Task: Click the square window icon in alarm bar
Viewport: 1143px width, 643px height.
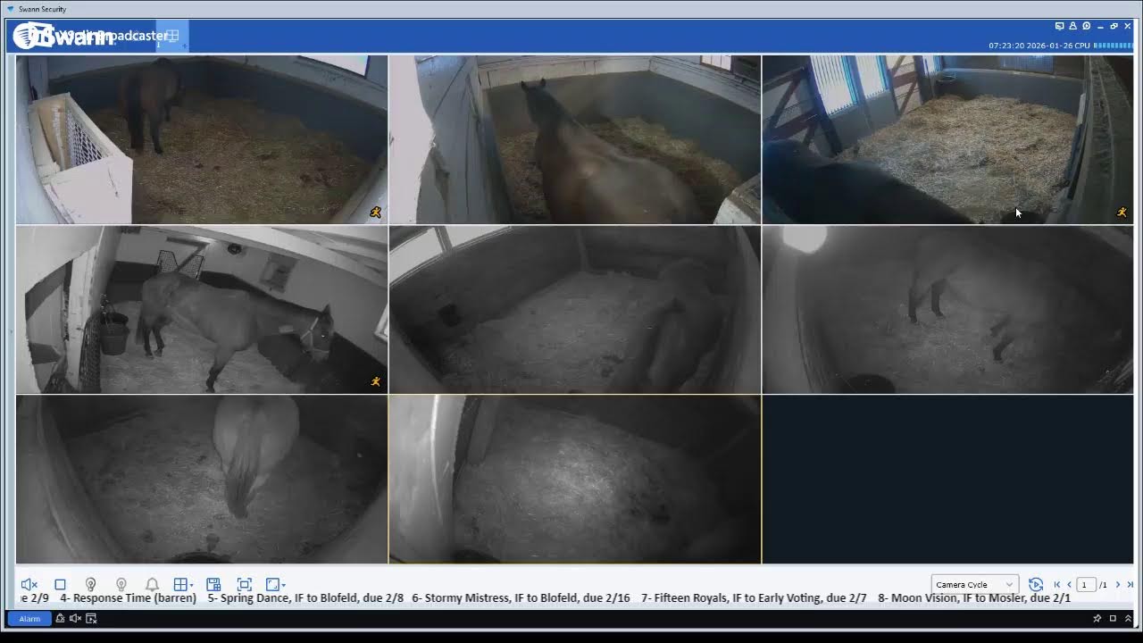Action: click(x=1113, y=618)
